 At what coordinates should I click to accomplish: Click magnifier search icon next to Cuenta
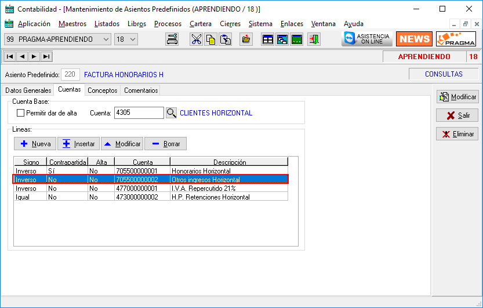point(171,113)
